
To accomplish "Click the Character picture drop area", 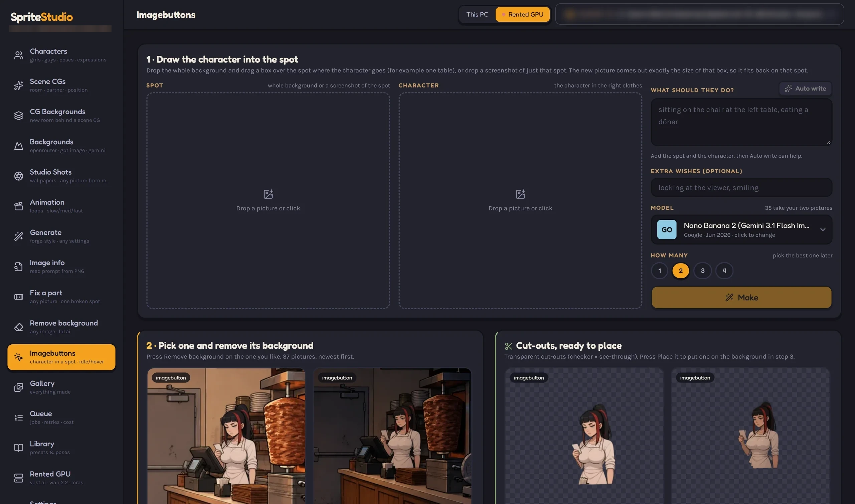I will pos(521,201).
